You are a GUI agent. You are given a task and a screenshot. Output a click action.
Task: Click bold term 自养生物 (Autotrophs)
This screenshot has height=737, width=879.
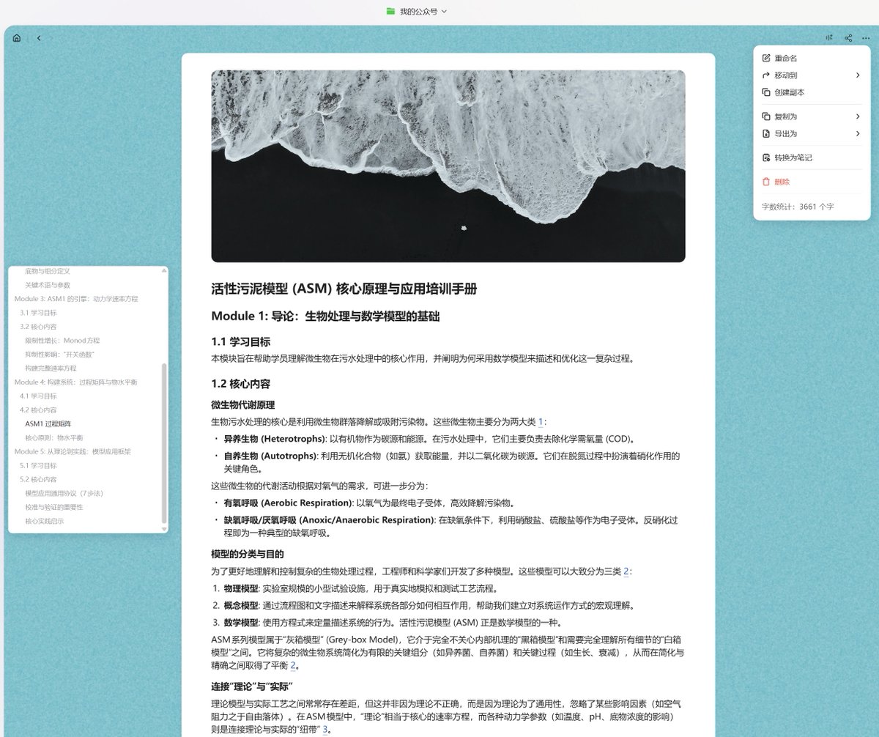[270, 456]
